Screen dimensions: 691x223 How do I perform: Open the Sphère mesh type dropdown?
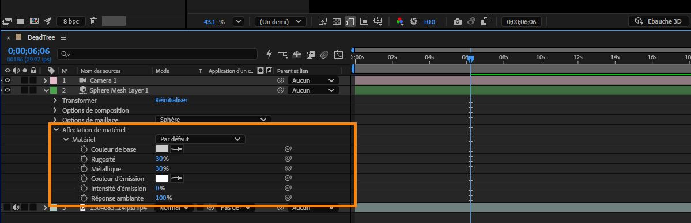click(213, 119)
